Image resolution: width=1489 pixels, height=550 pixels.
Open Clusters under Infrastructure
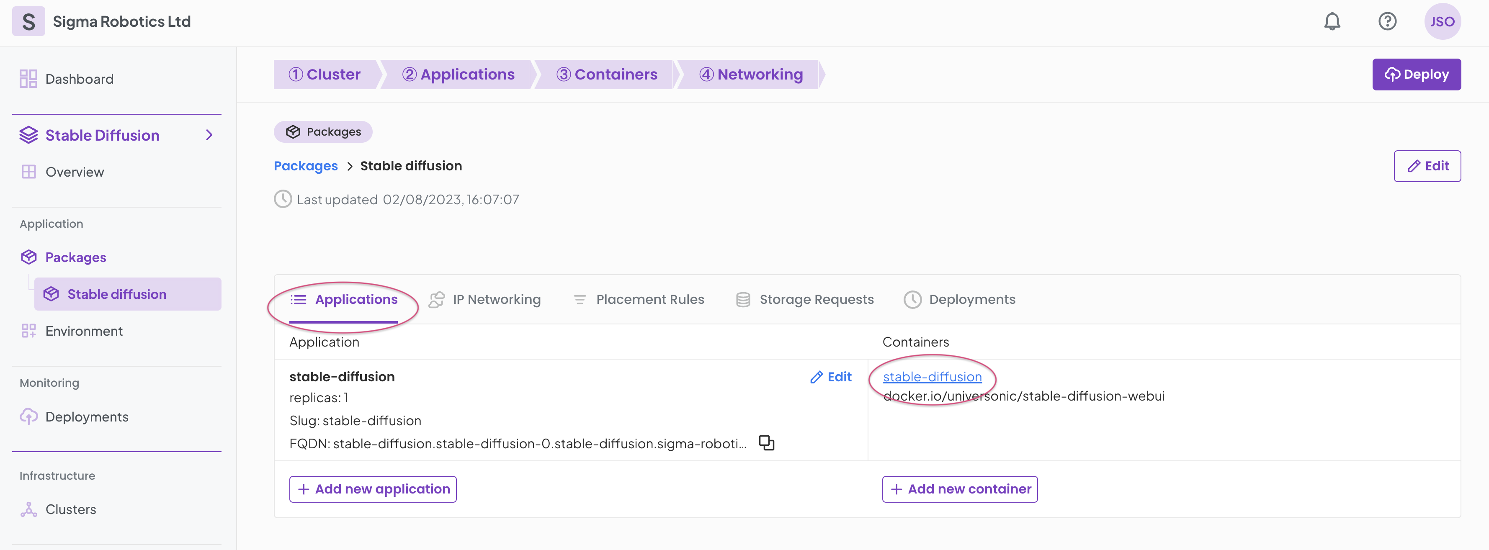(x=70, y=509)
